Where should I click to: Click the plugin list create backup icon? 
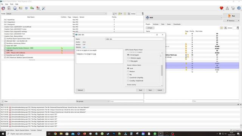tap(225, 28)
